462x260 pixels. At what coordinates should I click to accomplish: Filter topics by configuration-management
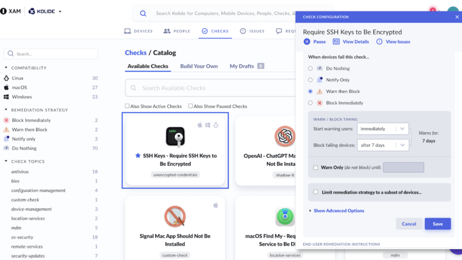click(38, 191)
